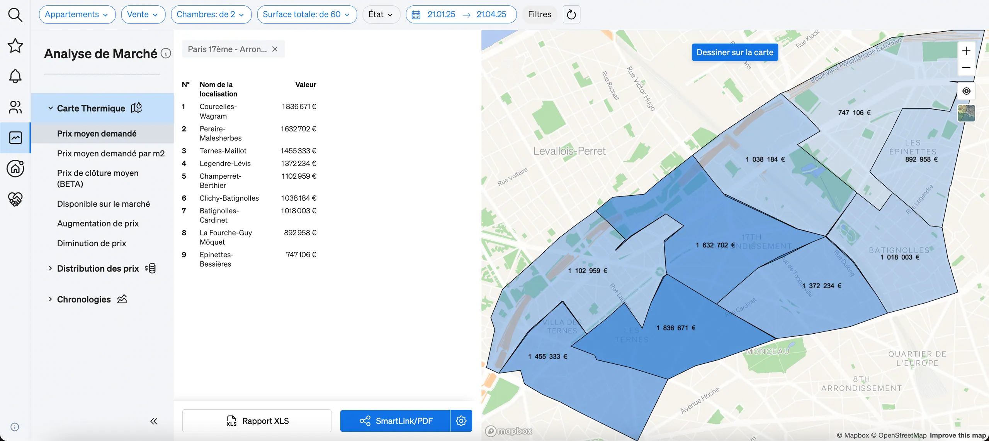Viewport: 989px width, 441px height.
Task: Open Filtres button
Action: click(x=539, y=15)
